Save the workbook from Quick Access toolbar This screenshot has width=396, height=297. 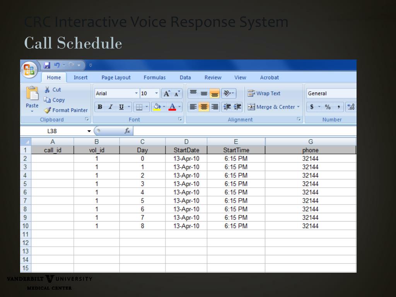47,65
